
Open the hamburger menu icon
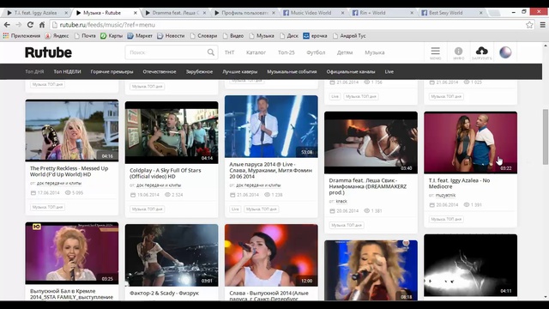pyautogui.click(x=435, y=51)
